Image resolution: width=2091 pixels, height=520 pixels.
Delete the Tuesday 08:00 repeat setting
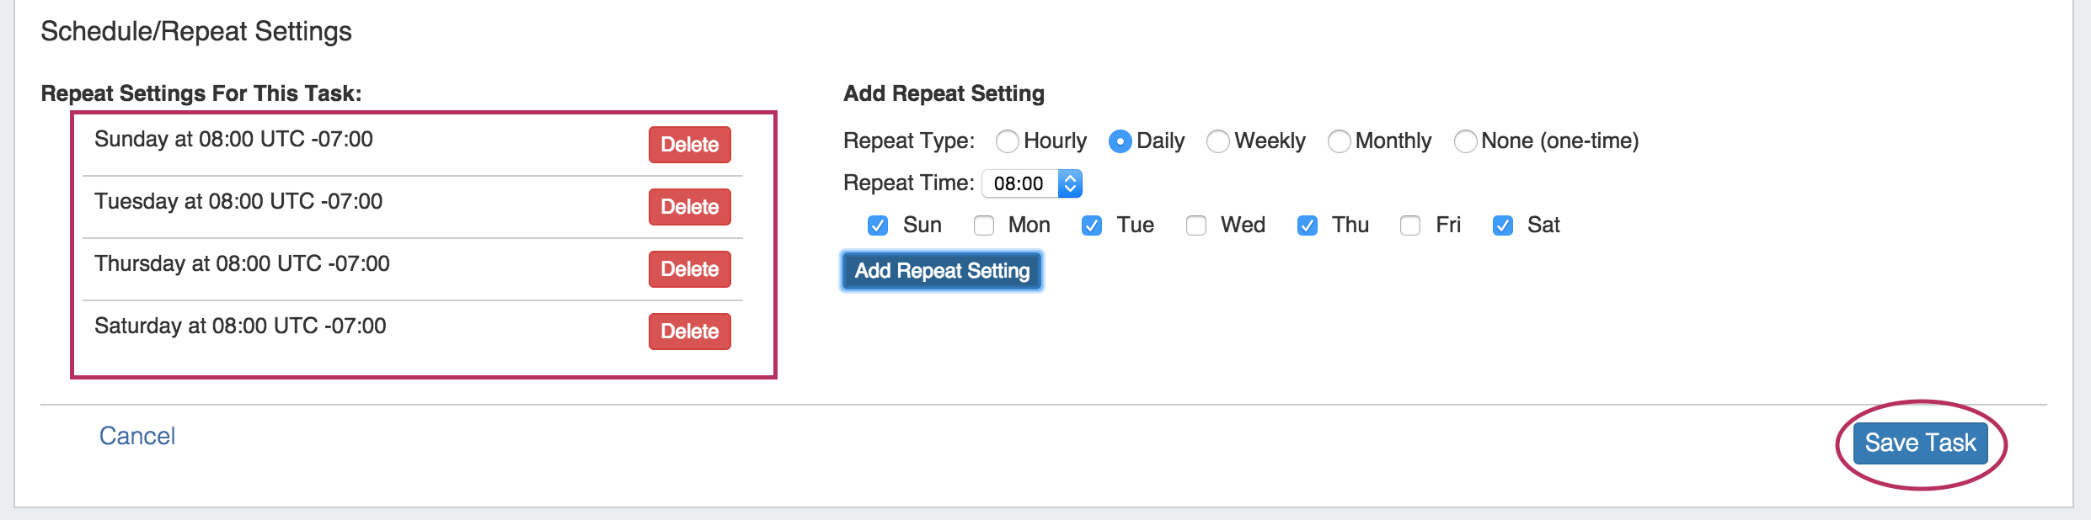tap(689, 207)
